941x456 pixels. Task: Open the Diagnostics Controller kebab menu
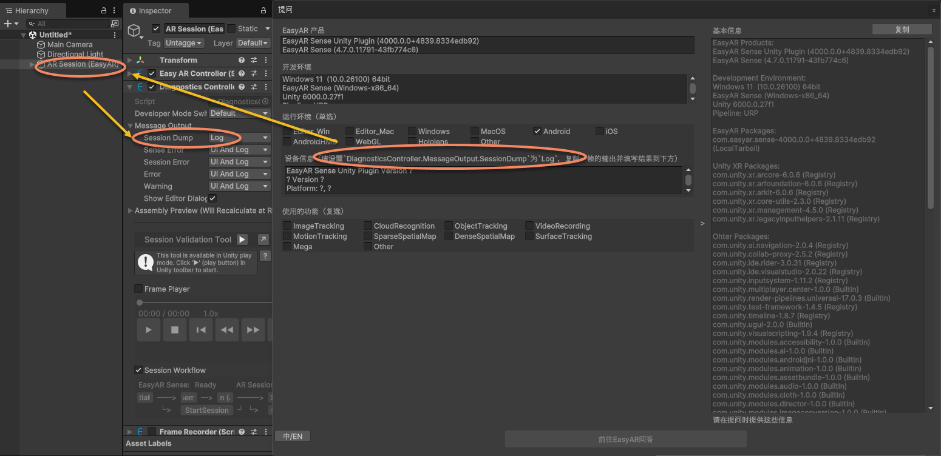click(265, 87)
